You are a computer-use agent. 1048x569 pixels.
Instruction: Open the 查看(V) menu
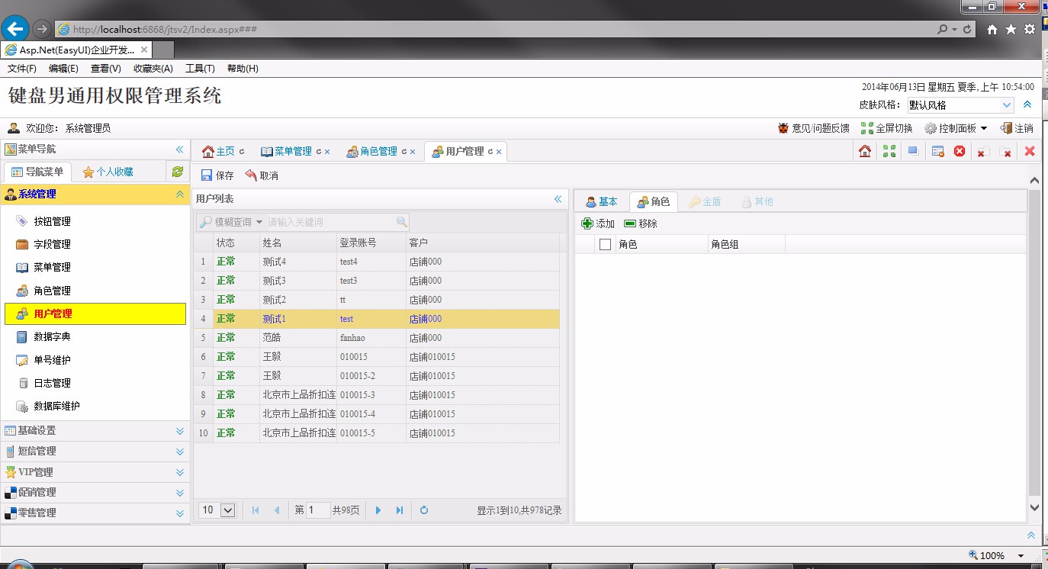click(106, 68)
